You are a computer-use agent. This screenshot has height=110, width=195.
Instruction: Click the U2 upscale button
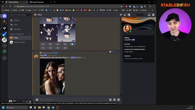coord(50,44)
